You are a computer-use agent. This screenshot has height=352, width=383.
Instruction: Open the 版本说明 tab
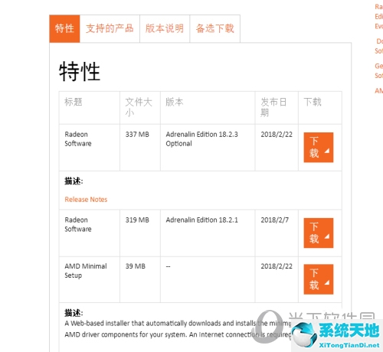coord(165,28)
